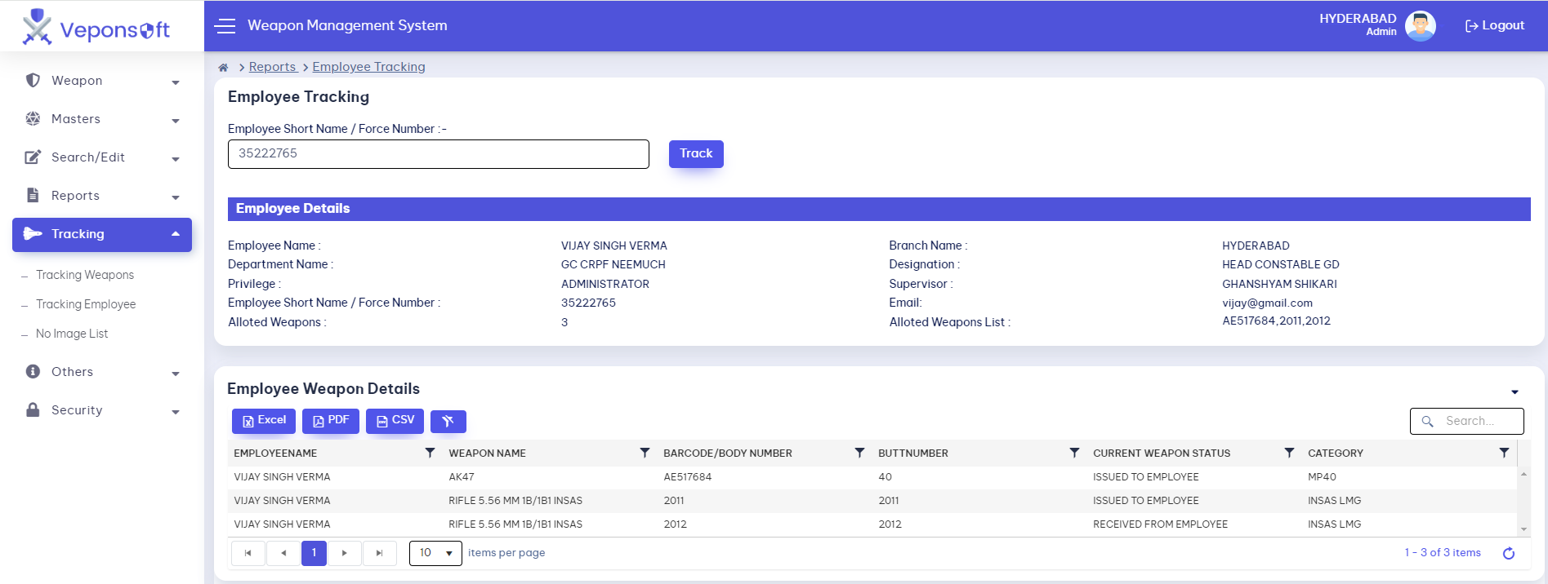
Task: Click the Force Number input field
Action: 439,154
